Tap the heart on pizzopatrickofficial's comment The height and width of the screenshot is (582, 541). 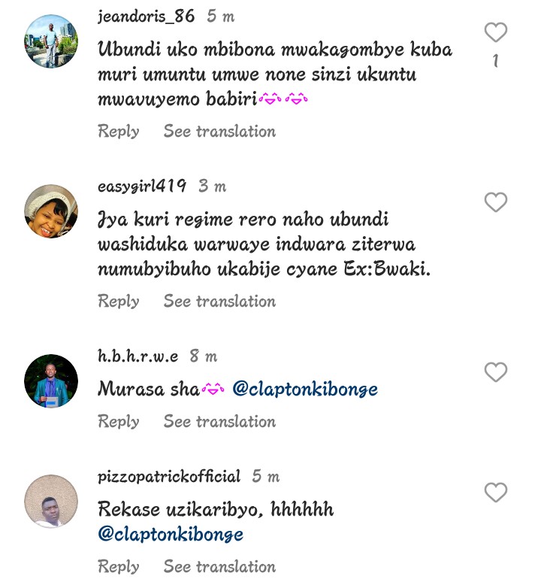pyautogui.click(x=495, y=493)
